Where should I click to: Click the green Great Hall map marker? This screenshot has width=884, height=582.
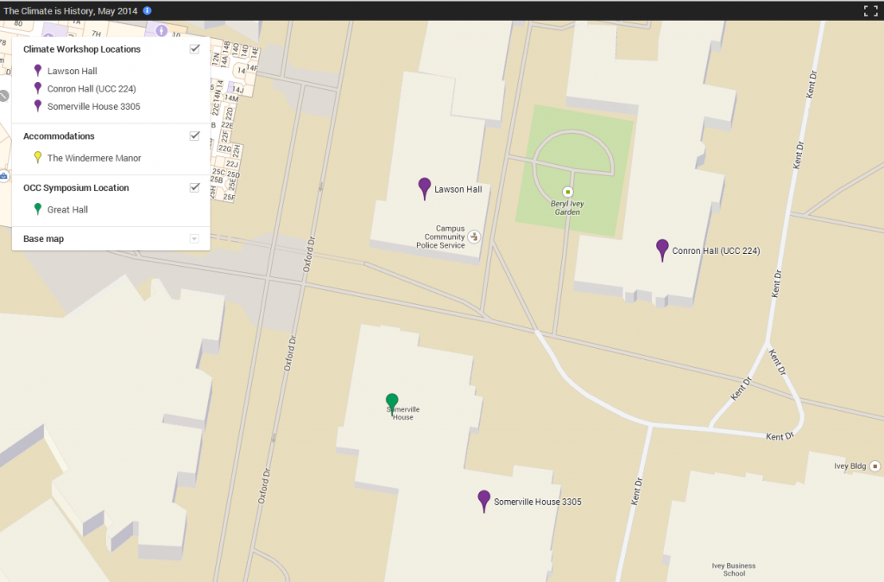click(x=392, y=402)
